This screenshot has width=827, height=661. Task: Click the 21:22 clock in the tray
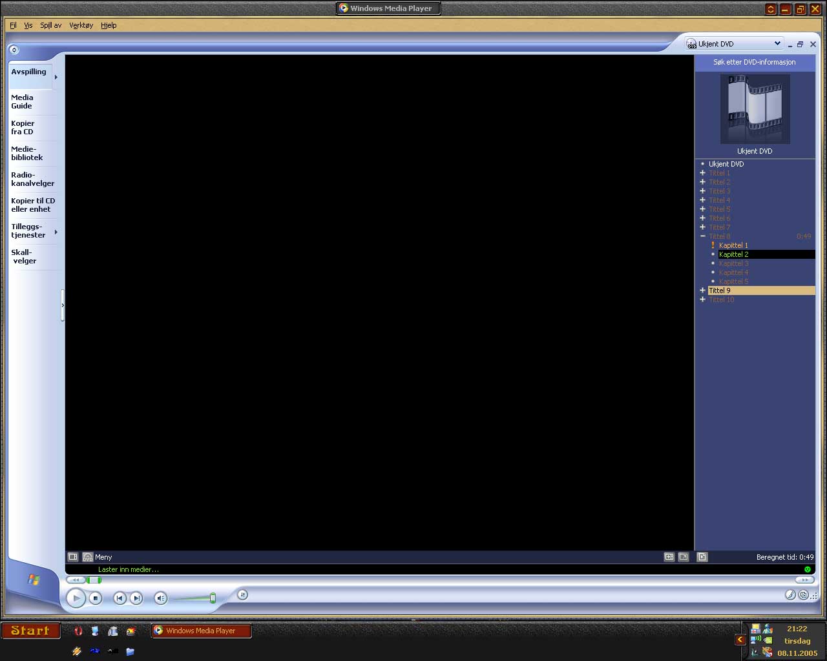pos(797,629)
